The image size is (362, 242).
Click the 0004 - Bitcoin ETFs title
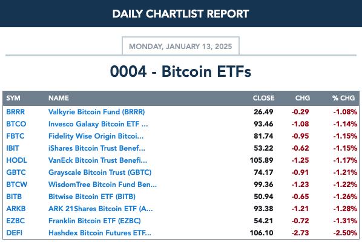click(180, 71)
